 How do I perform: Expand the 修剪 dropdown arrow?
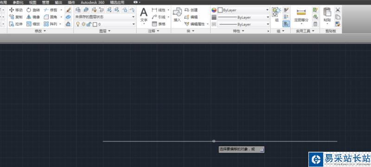[62, 10]
